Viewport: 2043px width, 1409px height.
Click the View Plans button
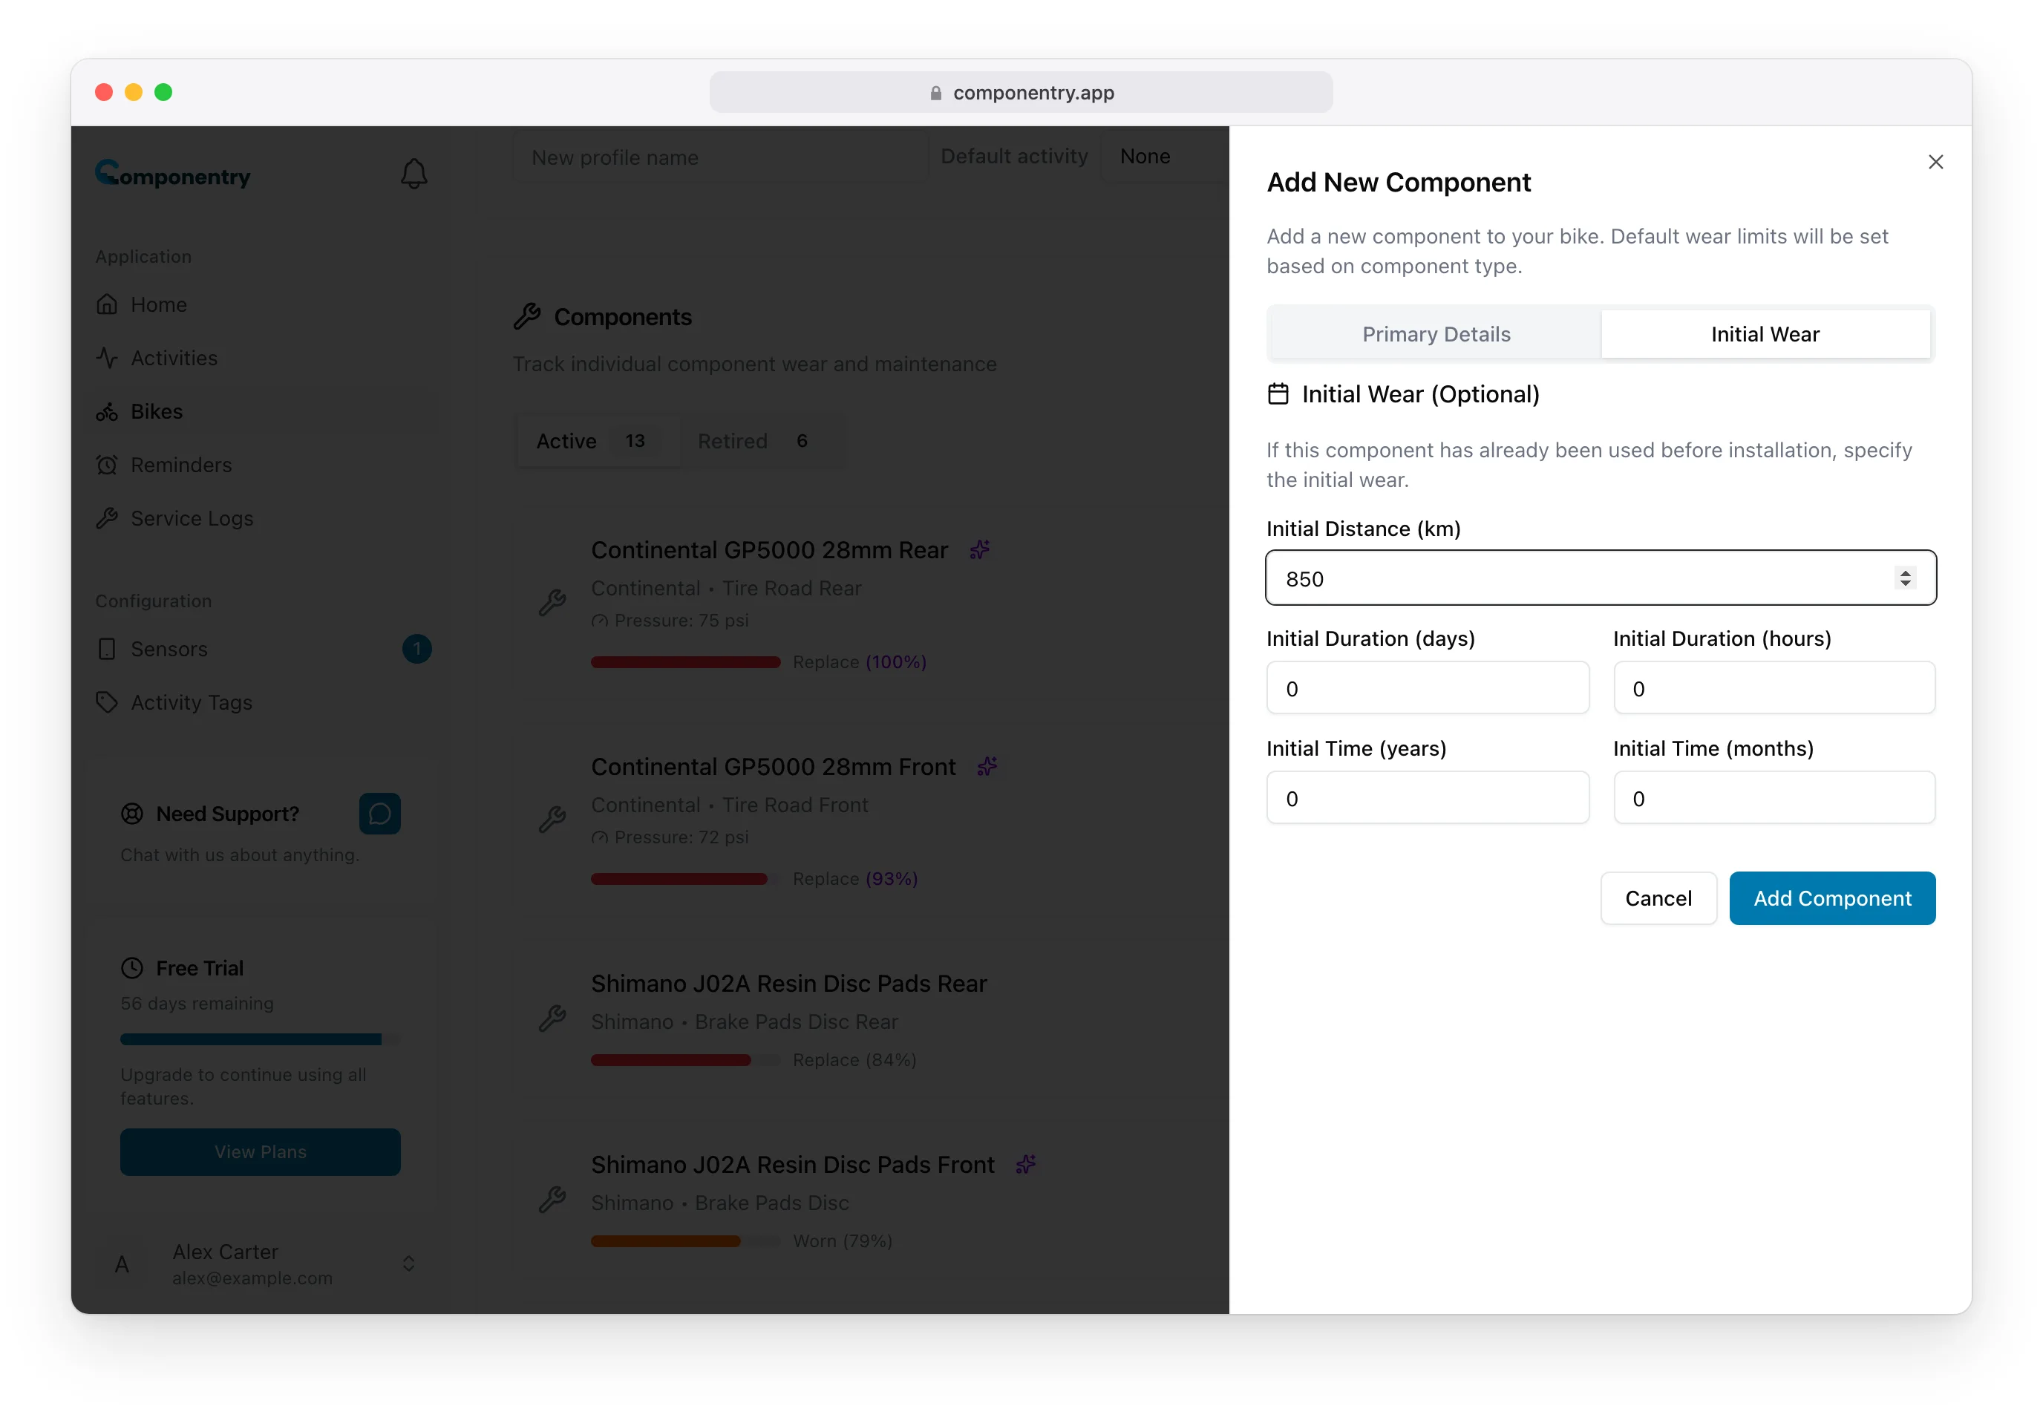pos(260,1151)
